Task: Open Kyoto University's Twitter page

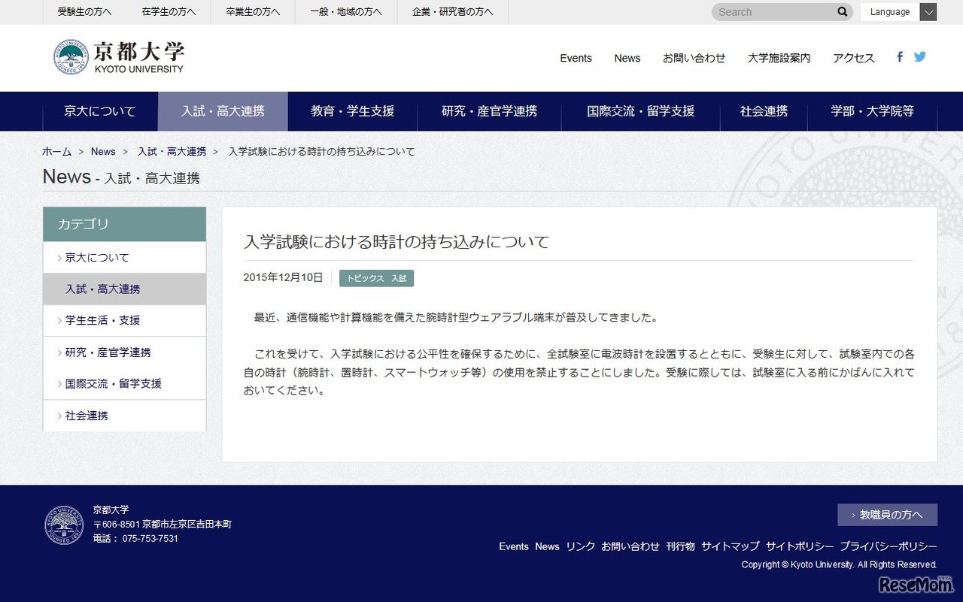Action: point(920,56)
